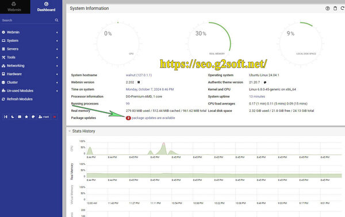The height and width of the screenshot is (217, 345).
Task: Click the running processes count 99
Action: pyautogui.click(x=128, y=104)
